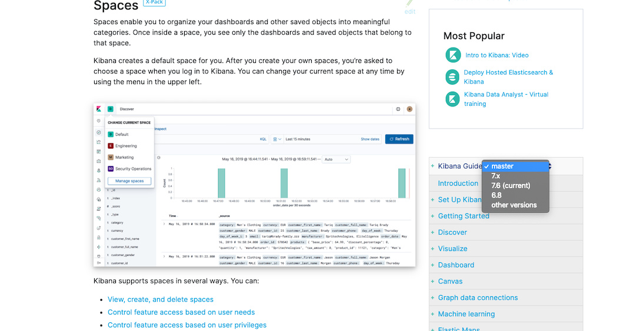Screen dimensions: 630x331
Task: Click the user avatar in the embedded screenshot header
Action: [409, 109]
